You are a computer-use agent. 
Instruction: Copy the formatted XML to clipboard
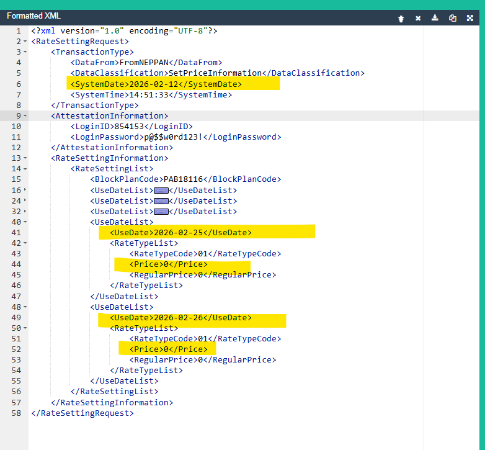[453, 18]
